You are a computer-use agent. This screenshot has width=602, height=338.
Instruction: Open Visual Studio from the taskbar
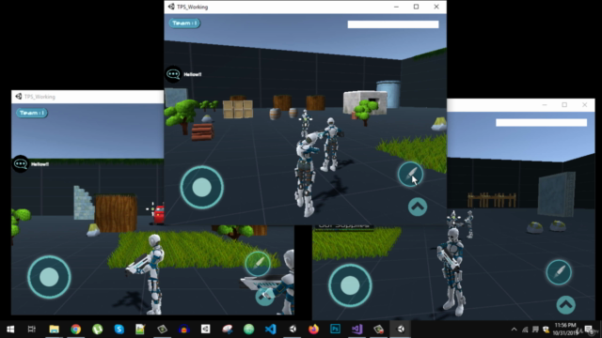tap(357, 330)
